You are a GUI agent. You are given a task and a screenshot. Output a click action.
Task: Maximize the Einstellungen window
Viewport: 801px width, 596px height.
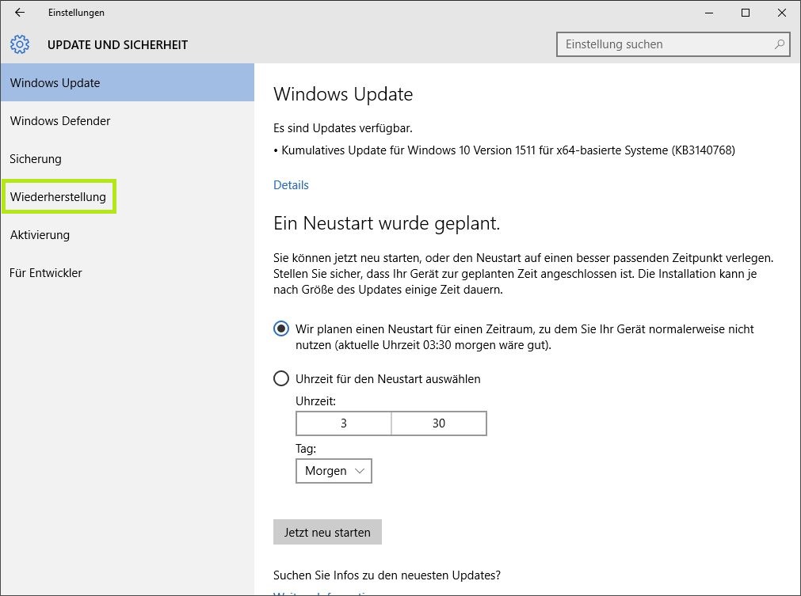coord(746,13)
